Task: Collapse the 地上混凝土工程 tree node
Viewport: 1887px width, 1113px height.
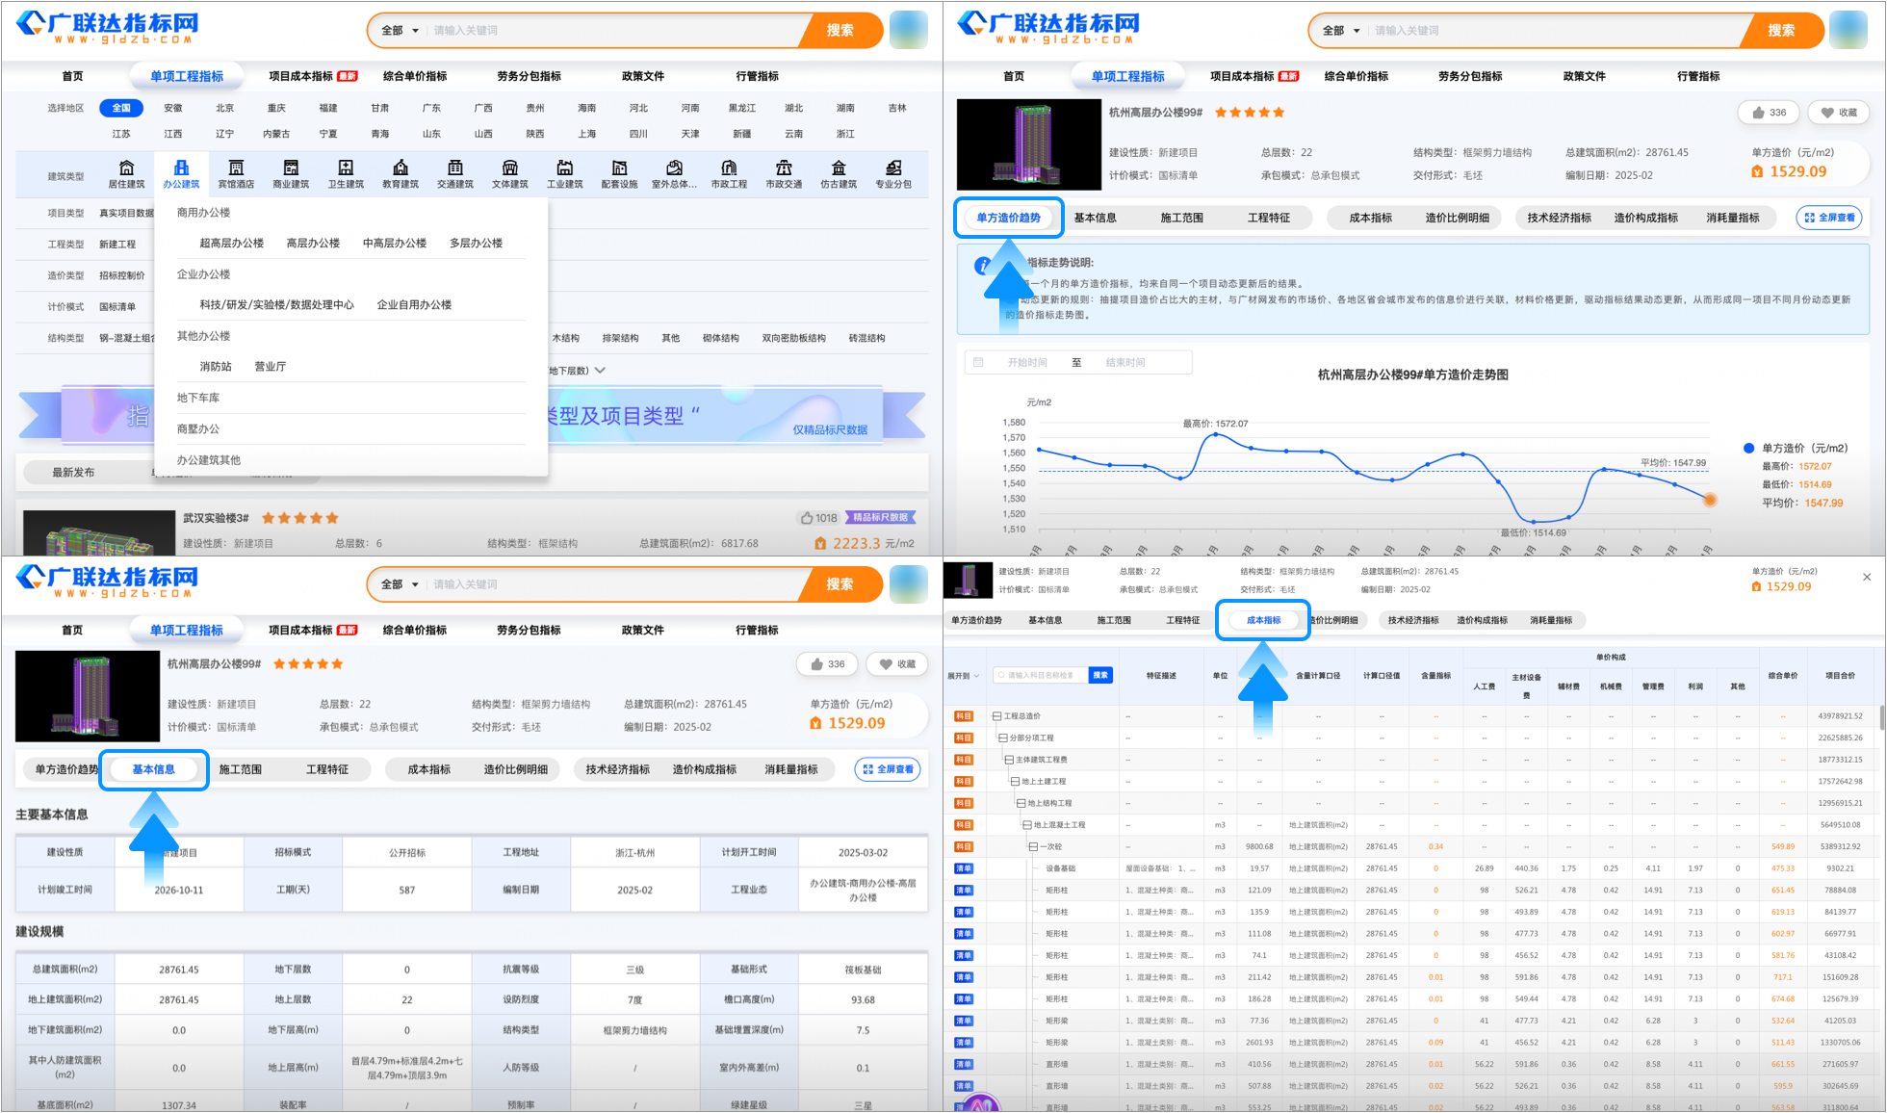Action: click(1026, 825)
